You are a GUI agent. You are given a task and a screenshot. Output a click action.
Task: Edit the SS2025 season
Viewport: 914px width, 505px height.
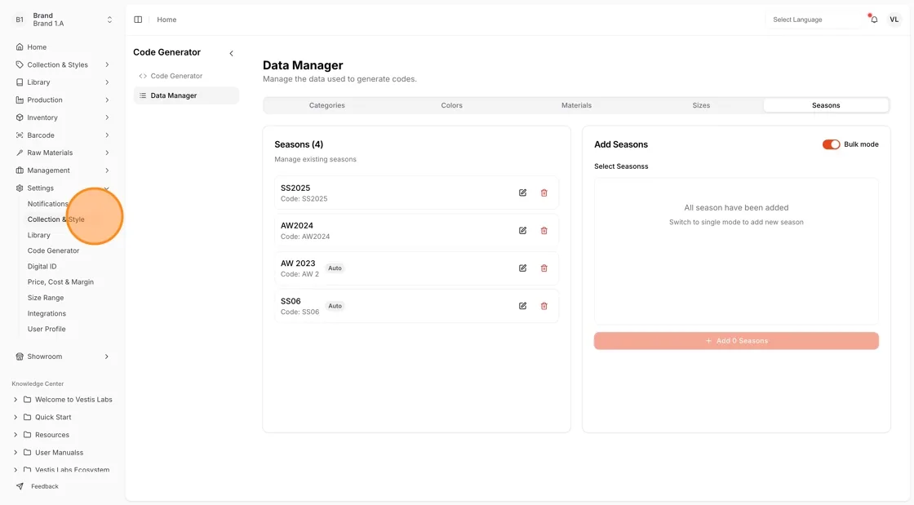tap(522, 193)
